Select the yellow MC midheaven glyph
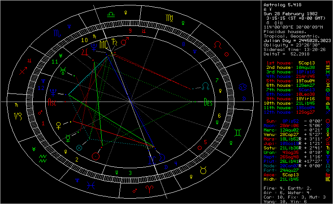This screenshot has height=204, width=333. pos(104,45)
